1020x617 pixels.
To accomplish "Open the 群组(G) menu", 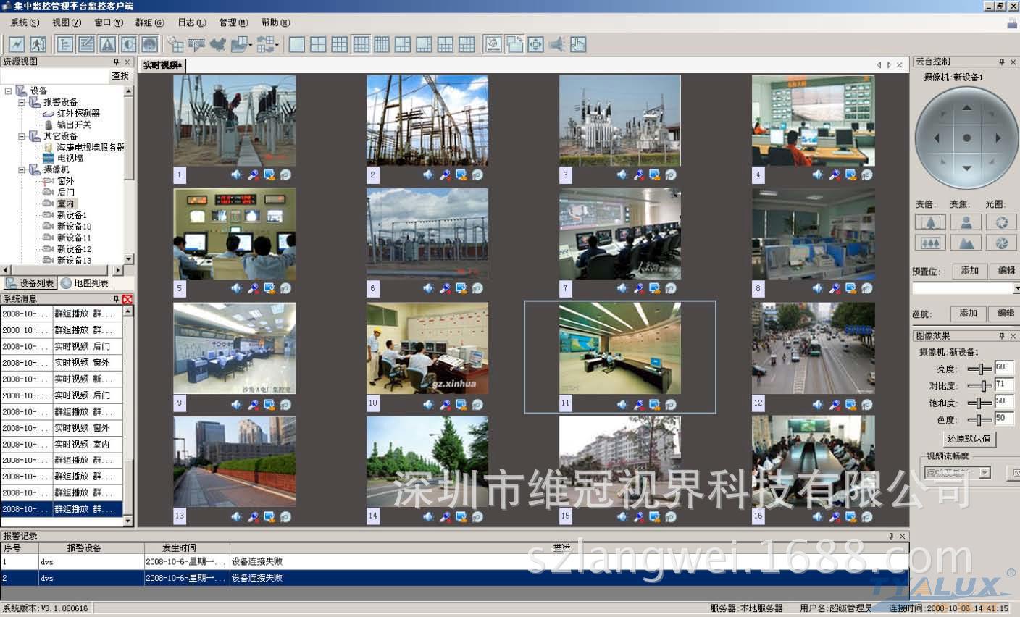I will pos(150,22).
